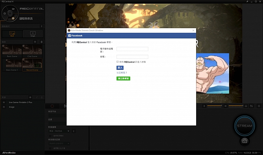The height and width of the screenshot is (155, 263).
Task: Adjust the speaker volume slider
Action: [236, 106]
